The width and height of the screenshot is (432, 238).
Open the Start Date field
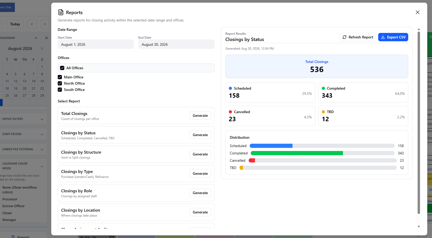(96, 44)
